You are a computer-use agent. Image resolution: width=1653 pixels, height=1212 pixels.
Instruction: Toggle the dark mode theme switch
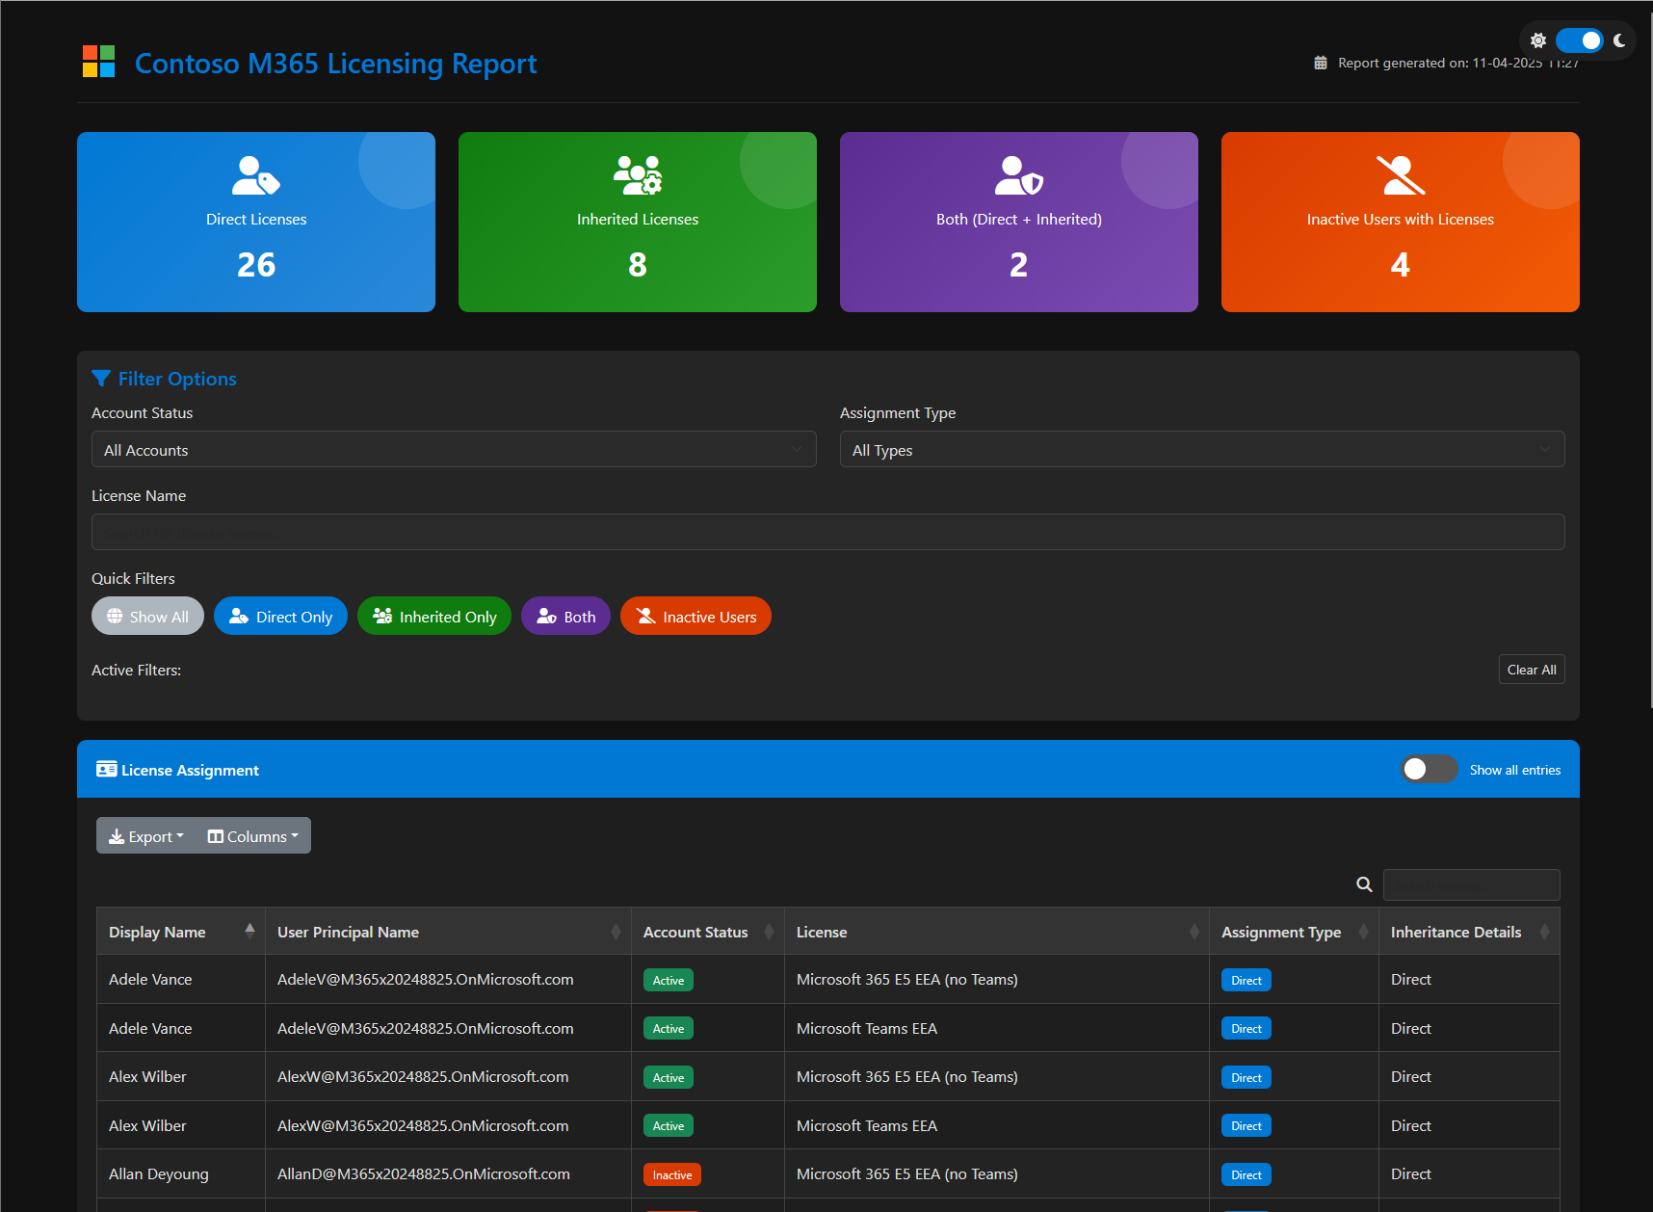coord(1579,40)
